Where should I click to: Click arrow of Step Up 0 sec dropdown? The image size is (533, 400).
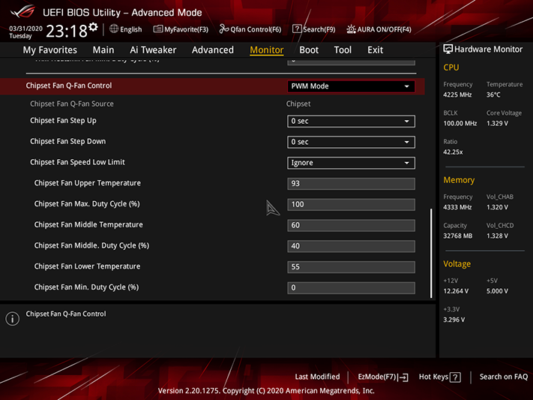coord(406,122)
